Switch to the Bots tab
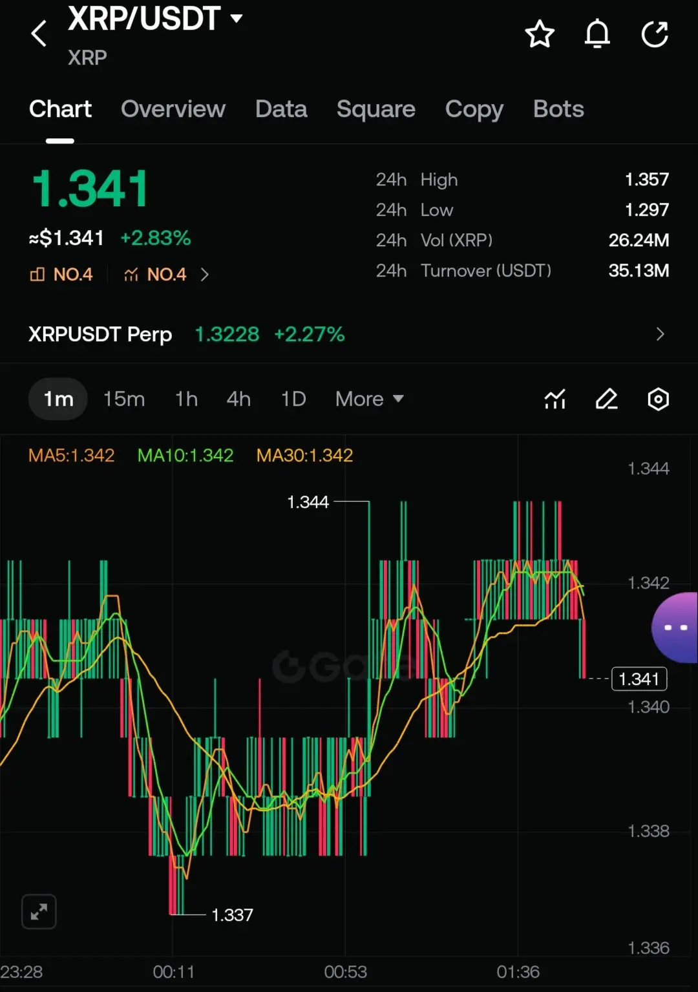The image size is (698, 992). (558, 109)
